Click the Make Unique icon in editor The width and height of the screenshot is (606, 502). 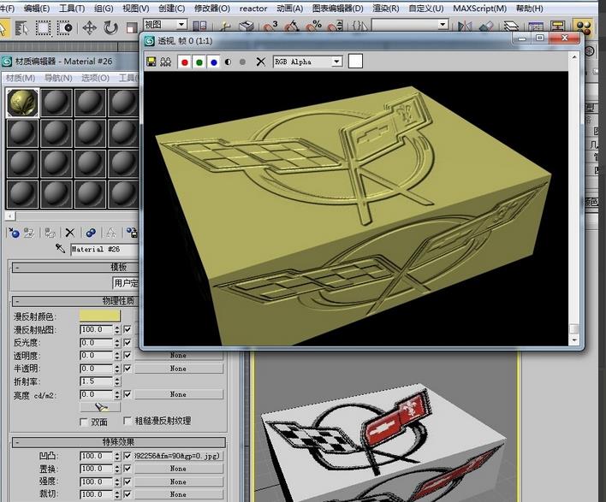[x=111, y=233]
